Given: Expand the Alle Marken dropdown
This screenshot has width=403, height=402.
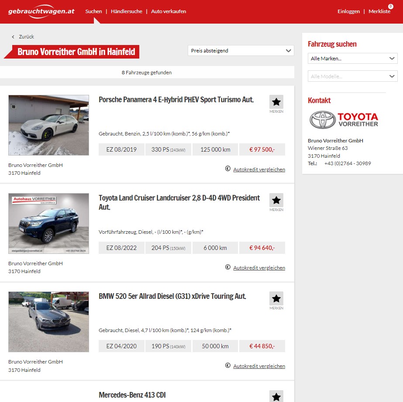Looking at the screenshot, I should (x=352, y=59).
